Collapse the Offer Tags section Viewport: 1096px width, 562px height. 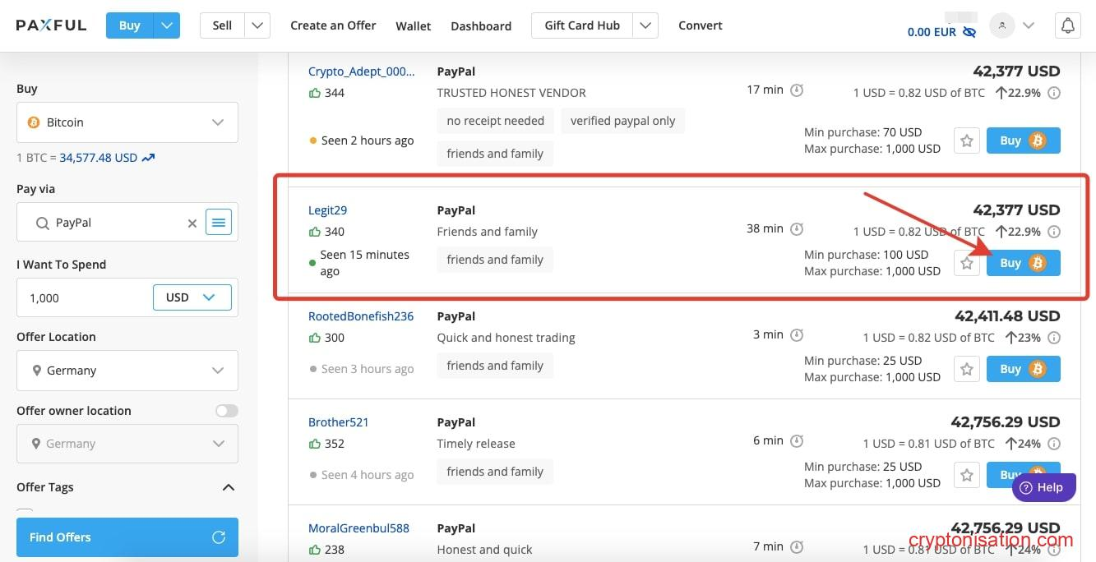click(229, 486)
